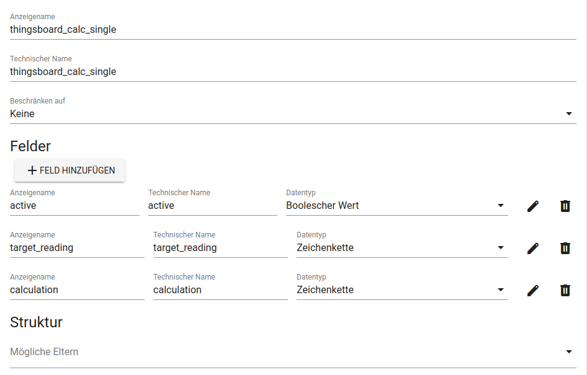Focus Technischer Name input for calculation
The width and height of the screenshot is (587, 375).
point(220,290)
